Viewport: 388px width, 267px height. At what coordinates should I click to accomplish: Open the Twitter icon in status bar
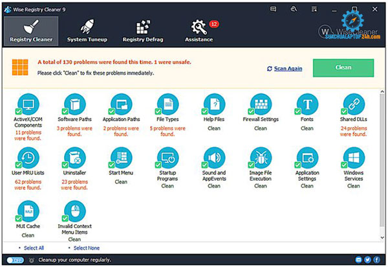[x=367, y=260]
